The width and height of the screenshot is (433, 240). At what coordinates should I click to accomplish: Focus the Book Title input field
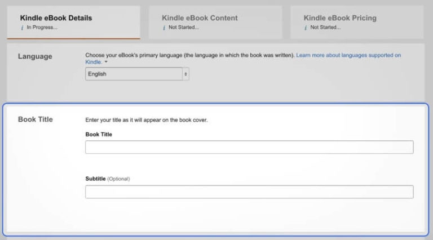coord(249,147)
